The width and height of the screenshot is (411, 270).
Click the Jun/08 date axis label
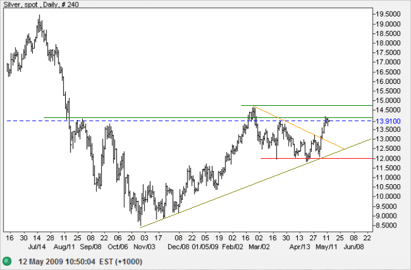(354, 247)
